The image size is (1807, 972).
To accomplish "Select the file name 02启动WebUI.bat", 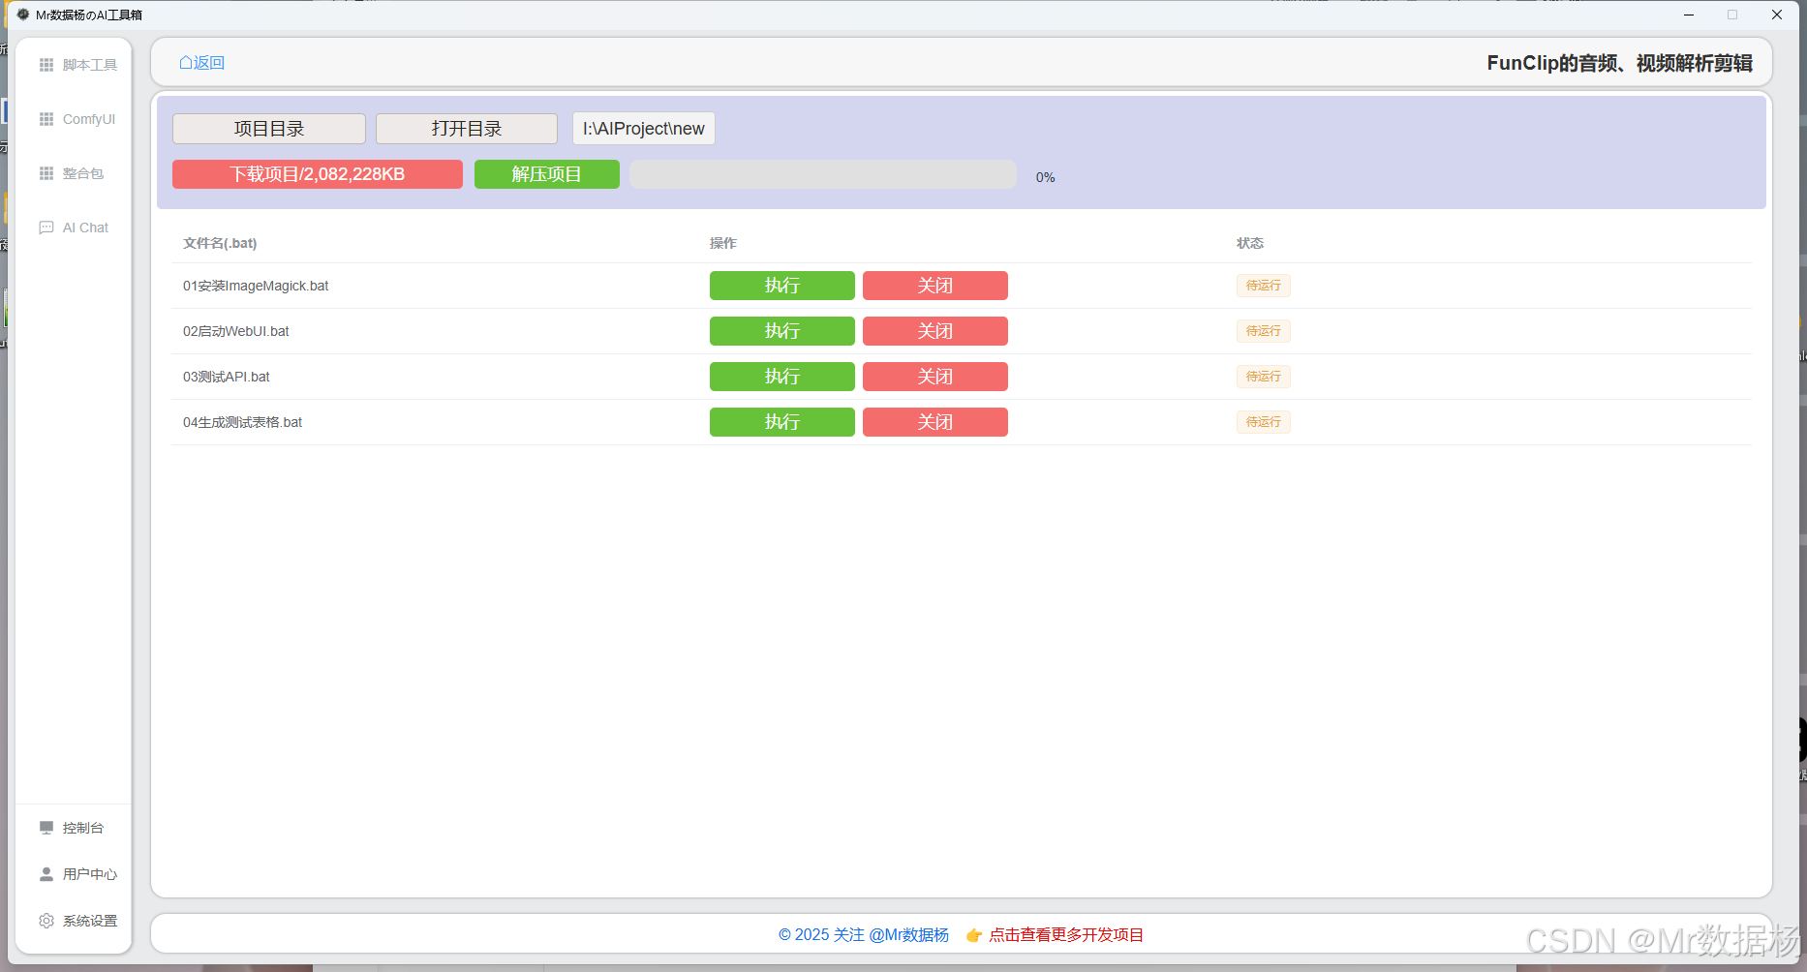I will pos(236,331).
